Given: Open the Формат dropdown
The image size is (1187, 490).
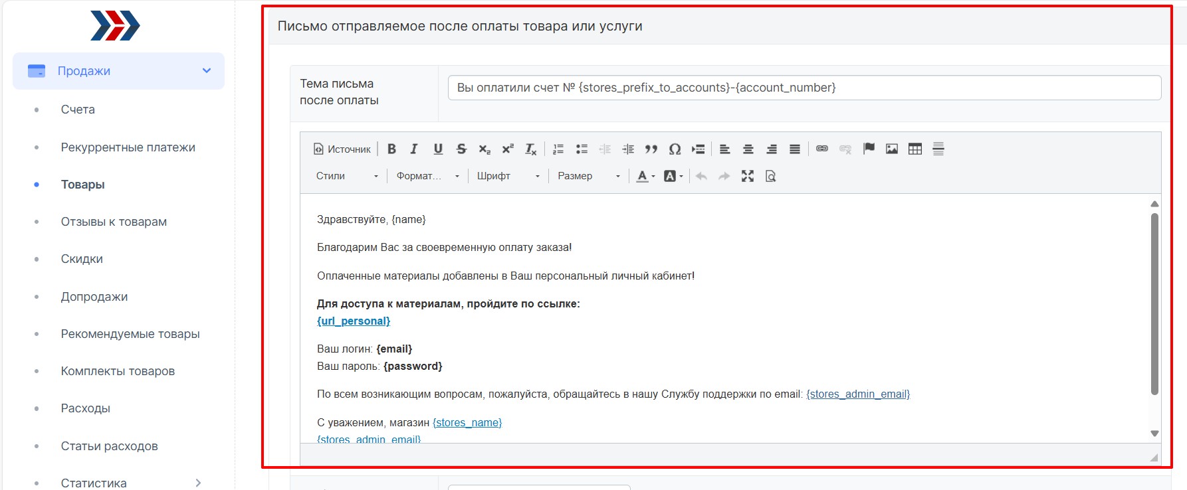Looking at the screenshot, I should tap(427, 176).
